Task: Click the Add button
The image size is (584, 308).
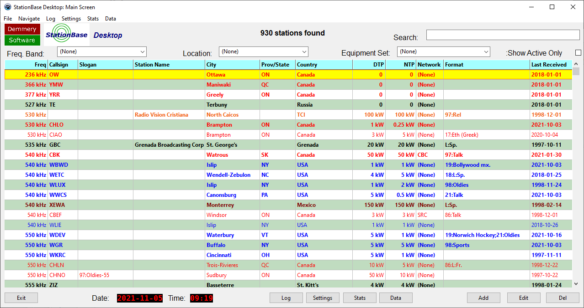Action: tap(483, 298)
